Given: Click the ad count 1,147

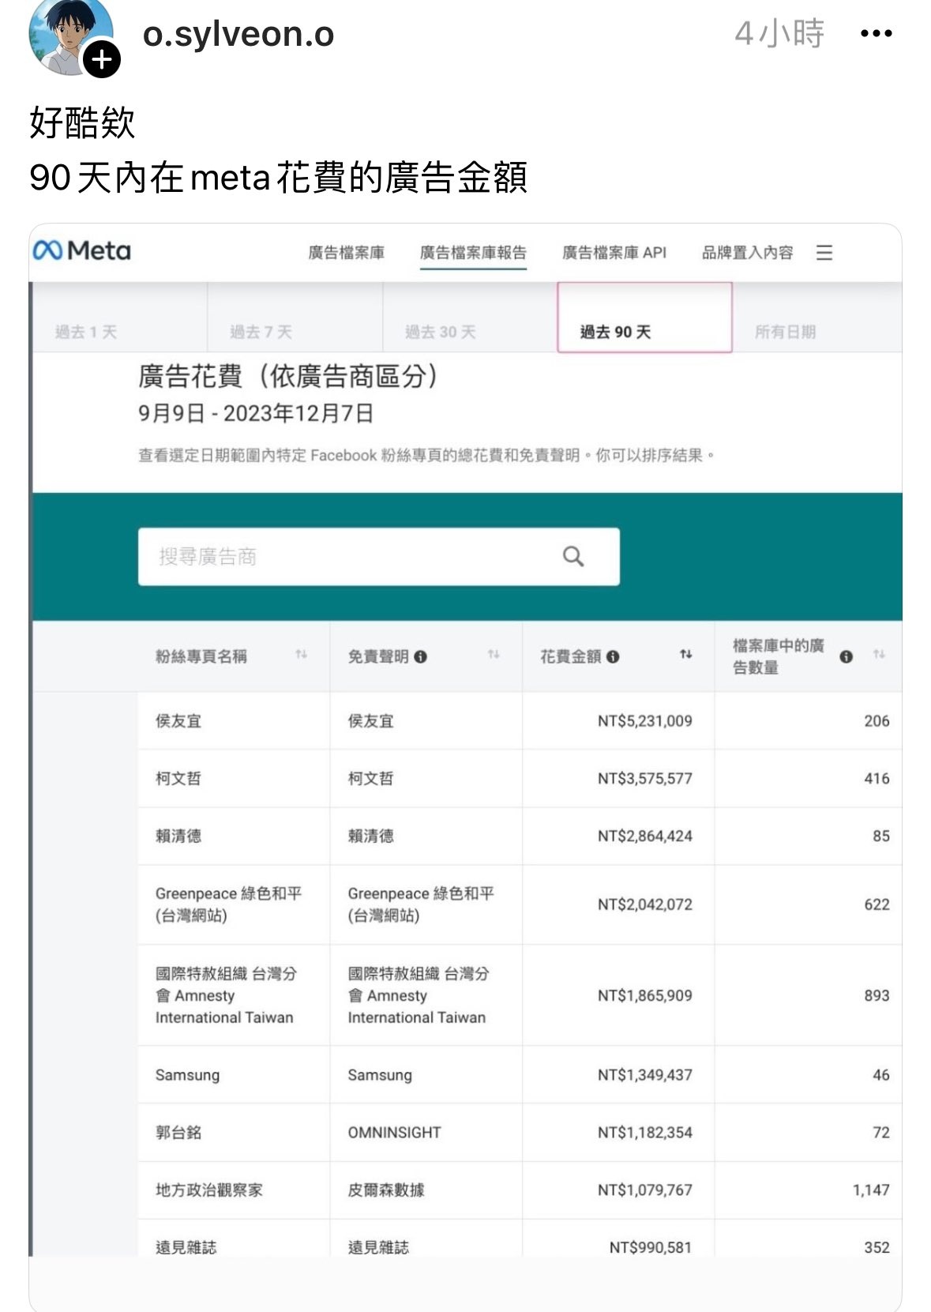Looking at the screenshot, I should click(x=871, y=1190).
